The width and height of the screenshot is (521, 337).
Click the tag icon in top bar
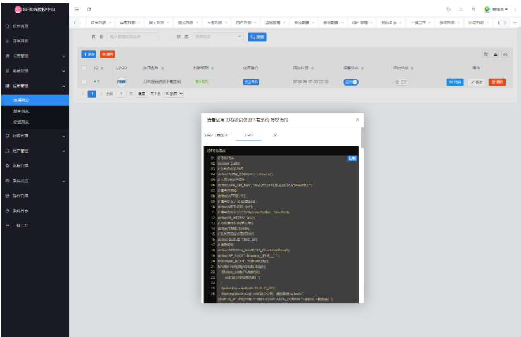pyautogui.click(x=449, y=9)
